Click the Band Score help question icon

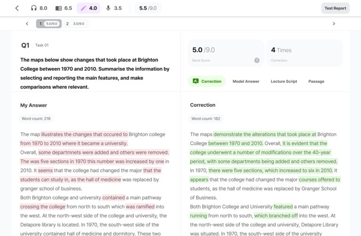point(257,60)
